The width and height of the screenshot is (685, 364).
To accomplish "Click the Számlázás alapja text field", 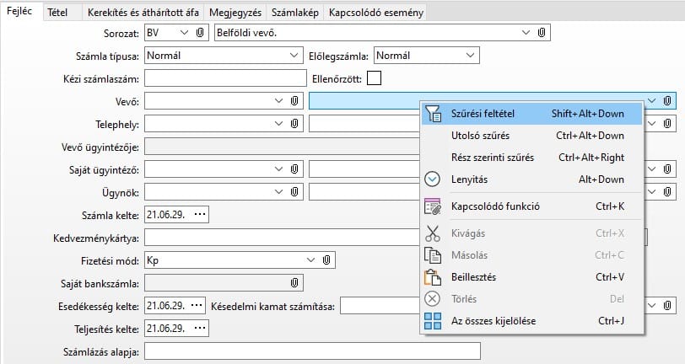I will click(312, 351).
